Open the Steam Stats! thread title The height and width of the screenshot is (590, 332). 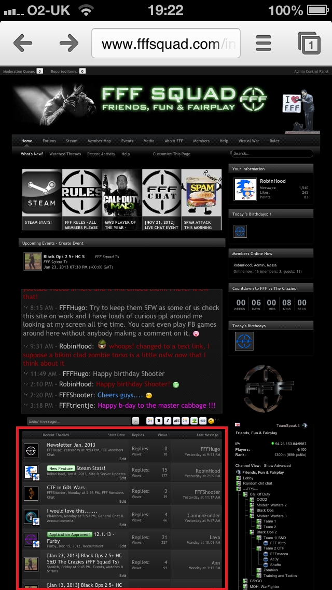91,468
